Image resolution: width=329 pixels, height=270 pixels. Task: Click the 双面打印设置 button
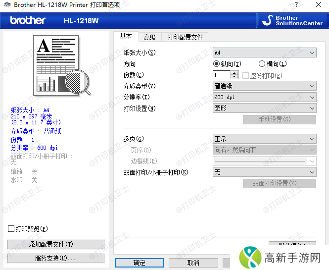(279, 184)
